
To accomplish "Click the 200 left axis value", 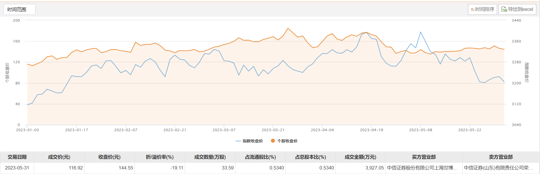I will point(17,21).
